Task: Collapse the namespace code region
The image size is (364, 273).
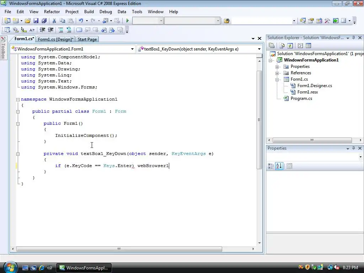Action: [x=18, y=100]
